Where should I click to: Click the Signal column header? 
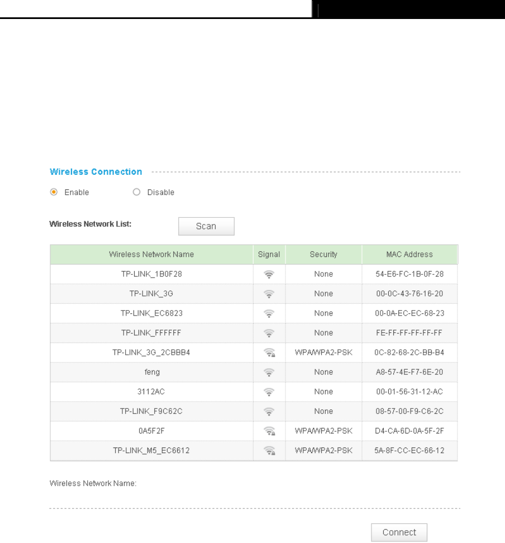269,255
